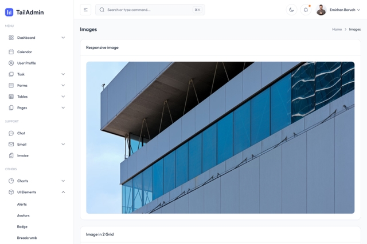Click the Charts menu label
Image resolution: width=367 pixels, height=244 pixels.
click(23, 181)
